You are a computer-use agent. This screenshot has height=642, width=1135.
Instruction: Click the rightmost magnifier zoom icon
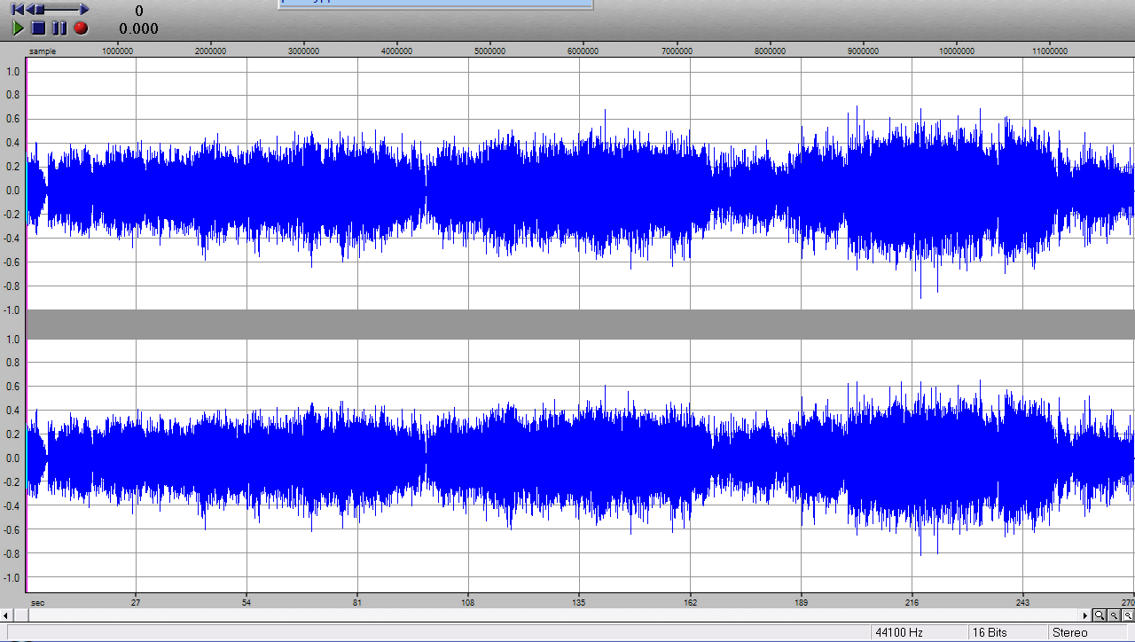point(1128,615)
